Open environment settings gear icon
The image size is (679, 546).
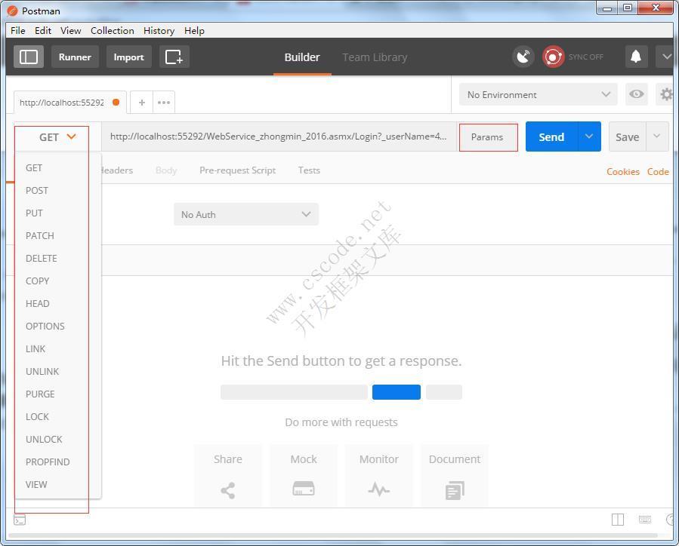click(666, 94)
